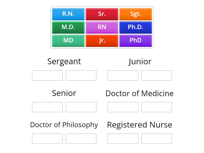Image resolution: width=204 pixels, height=153 pixels.
Task: Click the blue R.N. tile
Action: click(68, 14)
